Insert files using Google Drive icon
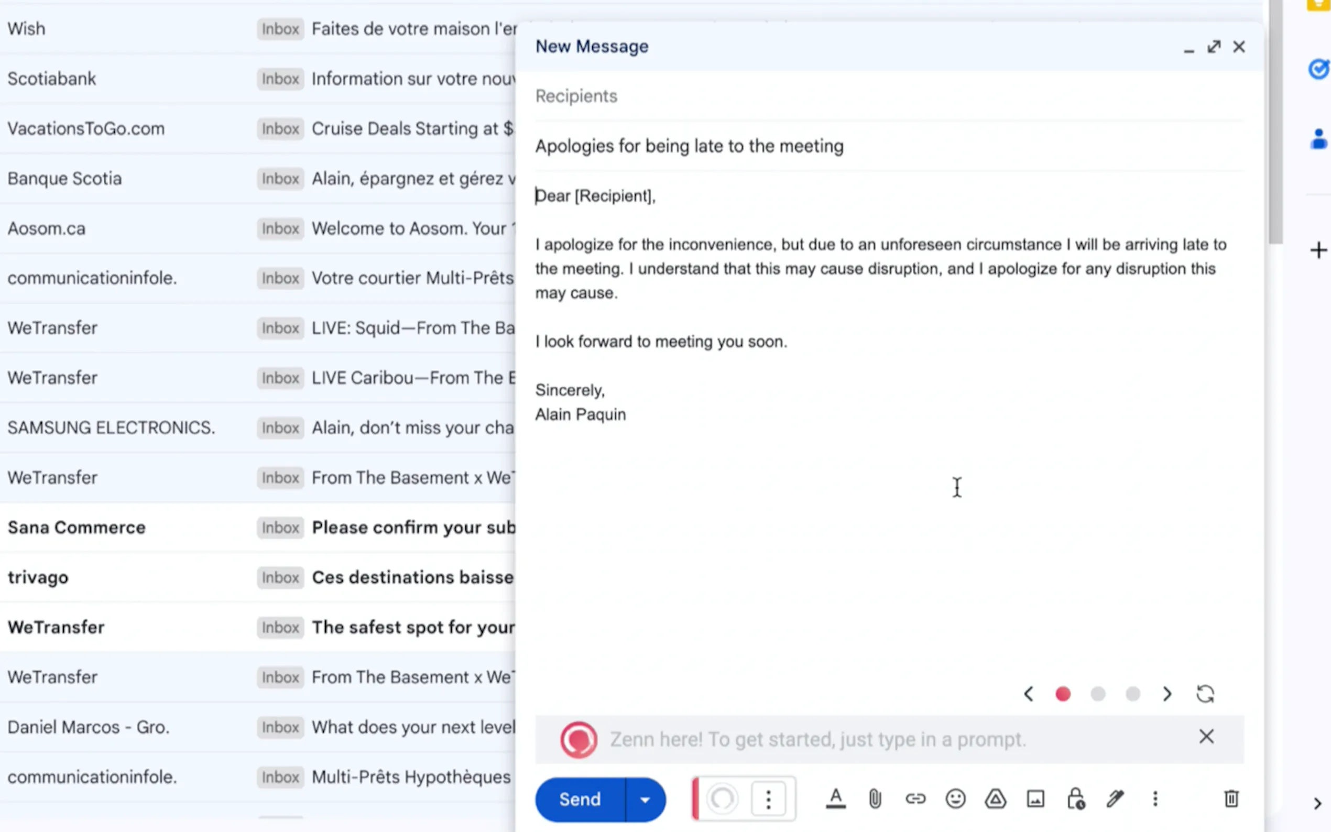 [x=995, y=798]
